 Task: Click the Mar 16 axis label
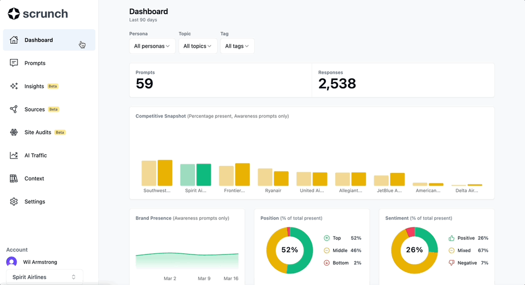pyautogui.click(x=231, y=278)
